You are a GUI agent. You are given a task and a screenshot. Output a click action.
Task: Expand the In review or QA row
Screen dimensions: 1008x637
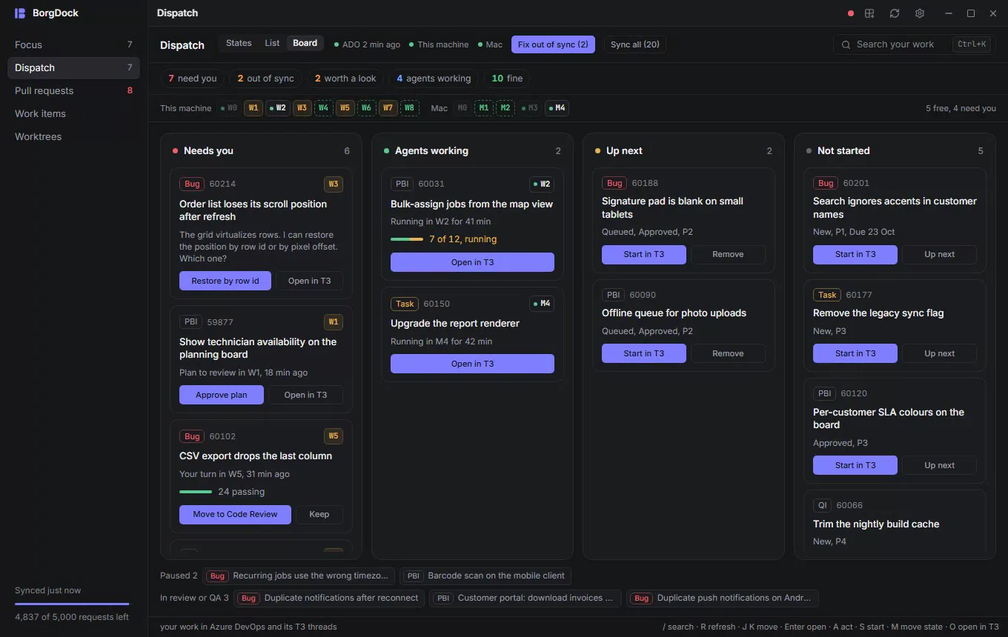(x=194, y=598)
